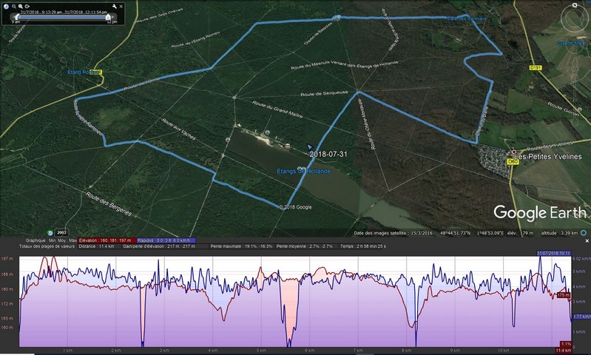This screenshot has height=355, width=591.
Task: Click the 175 m elevation cursor tag
Action: tap(564, 295)
